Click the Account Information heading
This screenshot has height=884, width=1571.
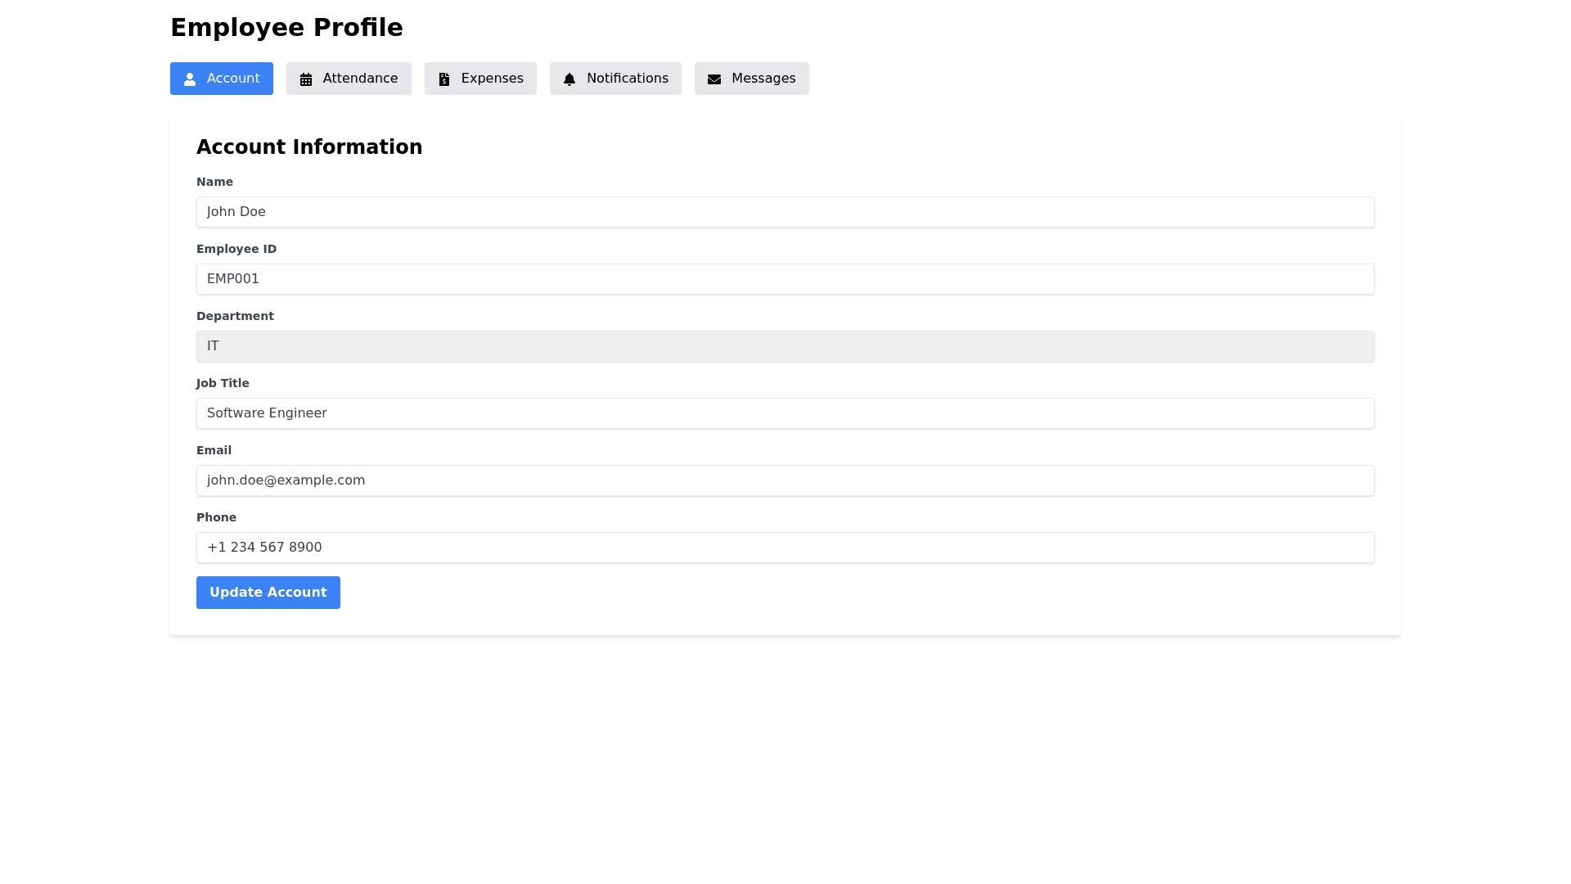click(x=309, y=147)
